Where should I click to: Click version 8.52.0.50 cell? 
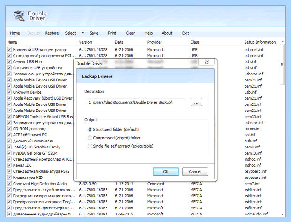88,184
